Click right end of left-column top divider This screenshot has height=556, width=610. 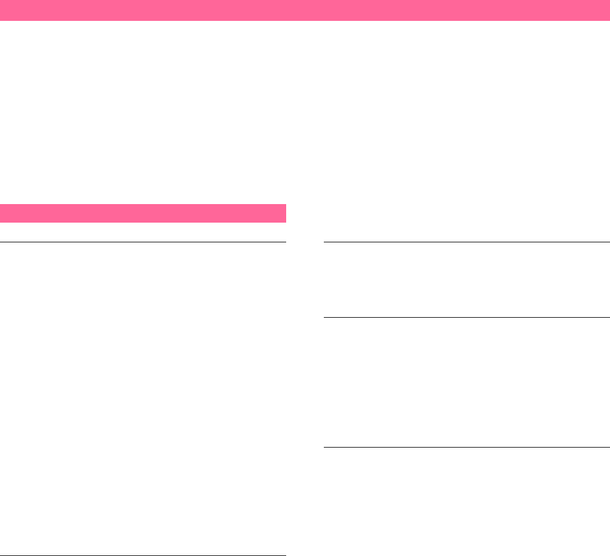tap(283, 242)
